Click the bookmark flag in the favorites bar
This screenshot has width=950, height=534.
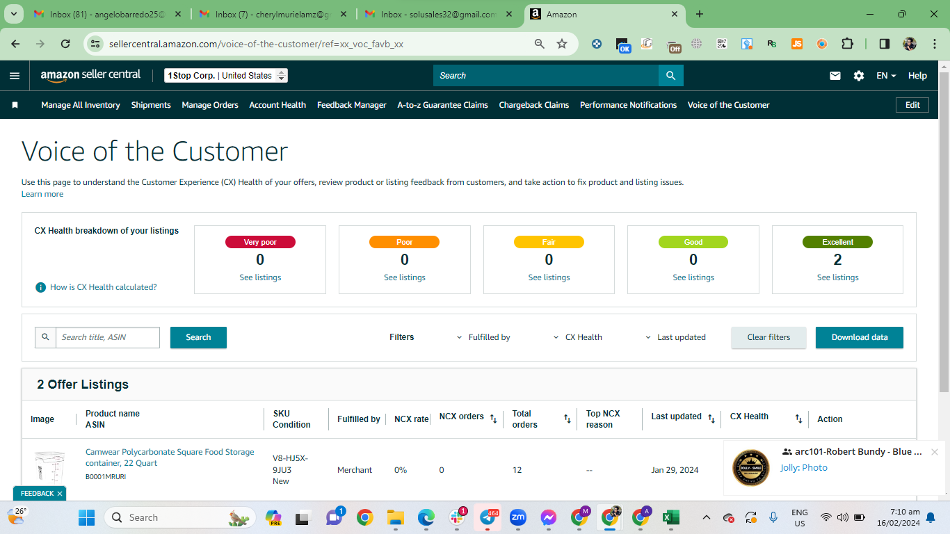(15, 105)
